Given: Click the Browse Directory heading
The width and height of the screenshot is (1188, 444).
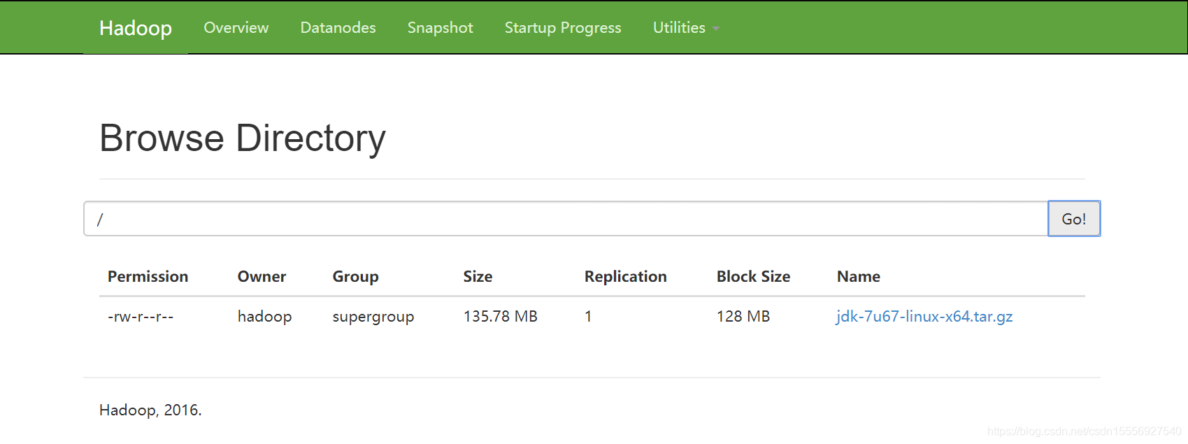Looking at the screenshot, I should 242,138.
